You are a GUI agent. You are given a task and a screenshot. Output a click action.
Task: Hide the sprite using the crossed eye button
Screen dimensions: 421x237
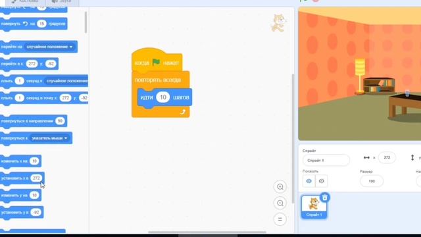pyautogui.click(x=322, y=181)
